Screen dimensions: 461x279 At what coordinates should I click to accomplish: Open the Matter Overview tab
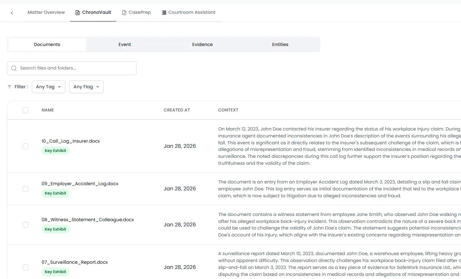click(46, 12)
